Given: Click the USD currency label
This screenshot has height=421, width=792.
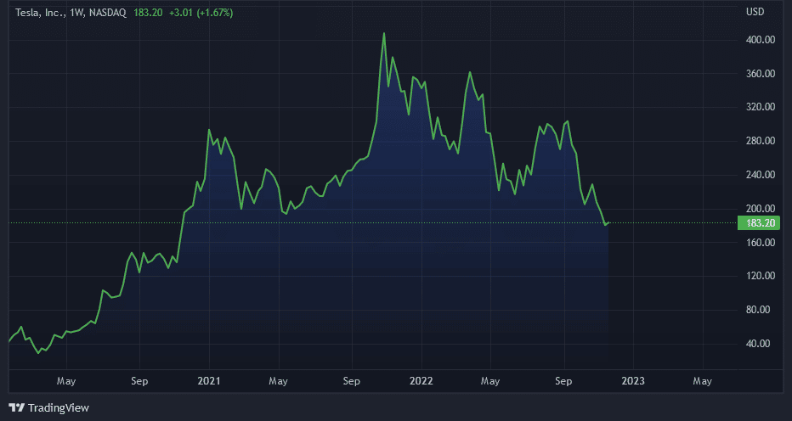Looking at the screenshot, I should tap(755, 12).
